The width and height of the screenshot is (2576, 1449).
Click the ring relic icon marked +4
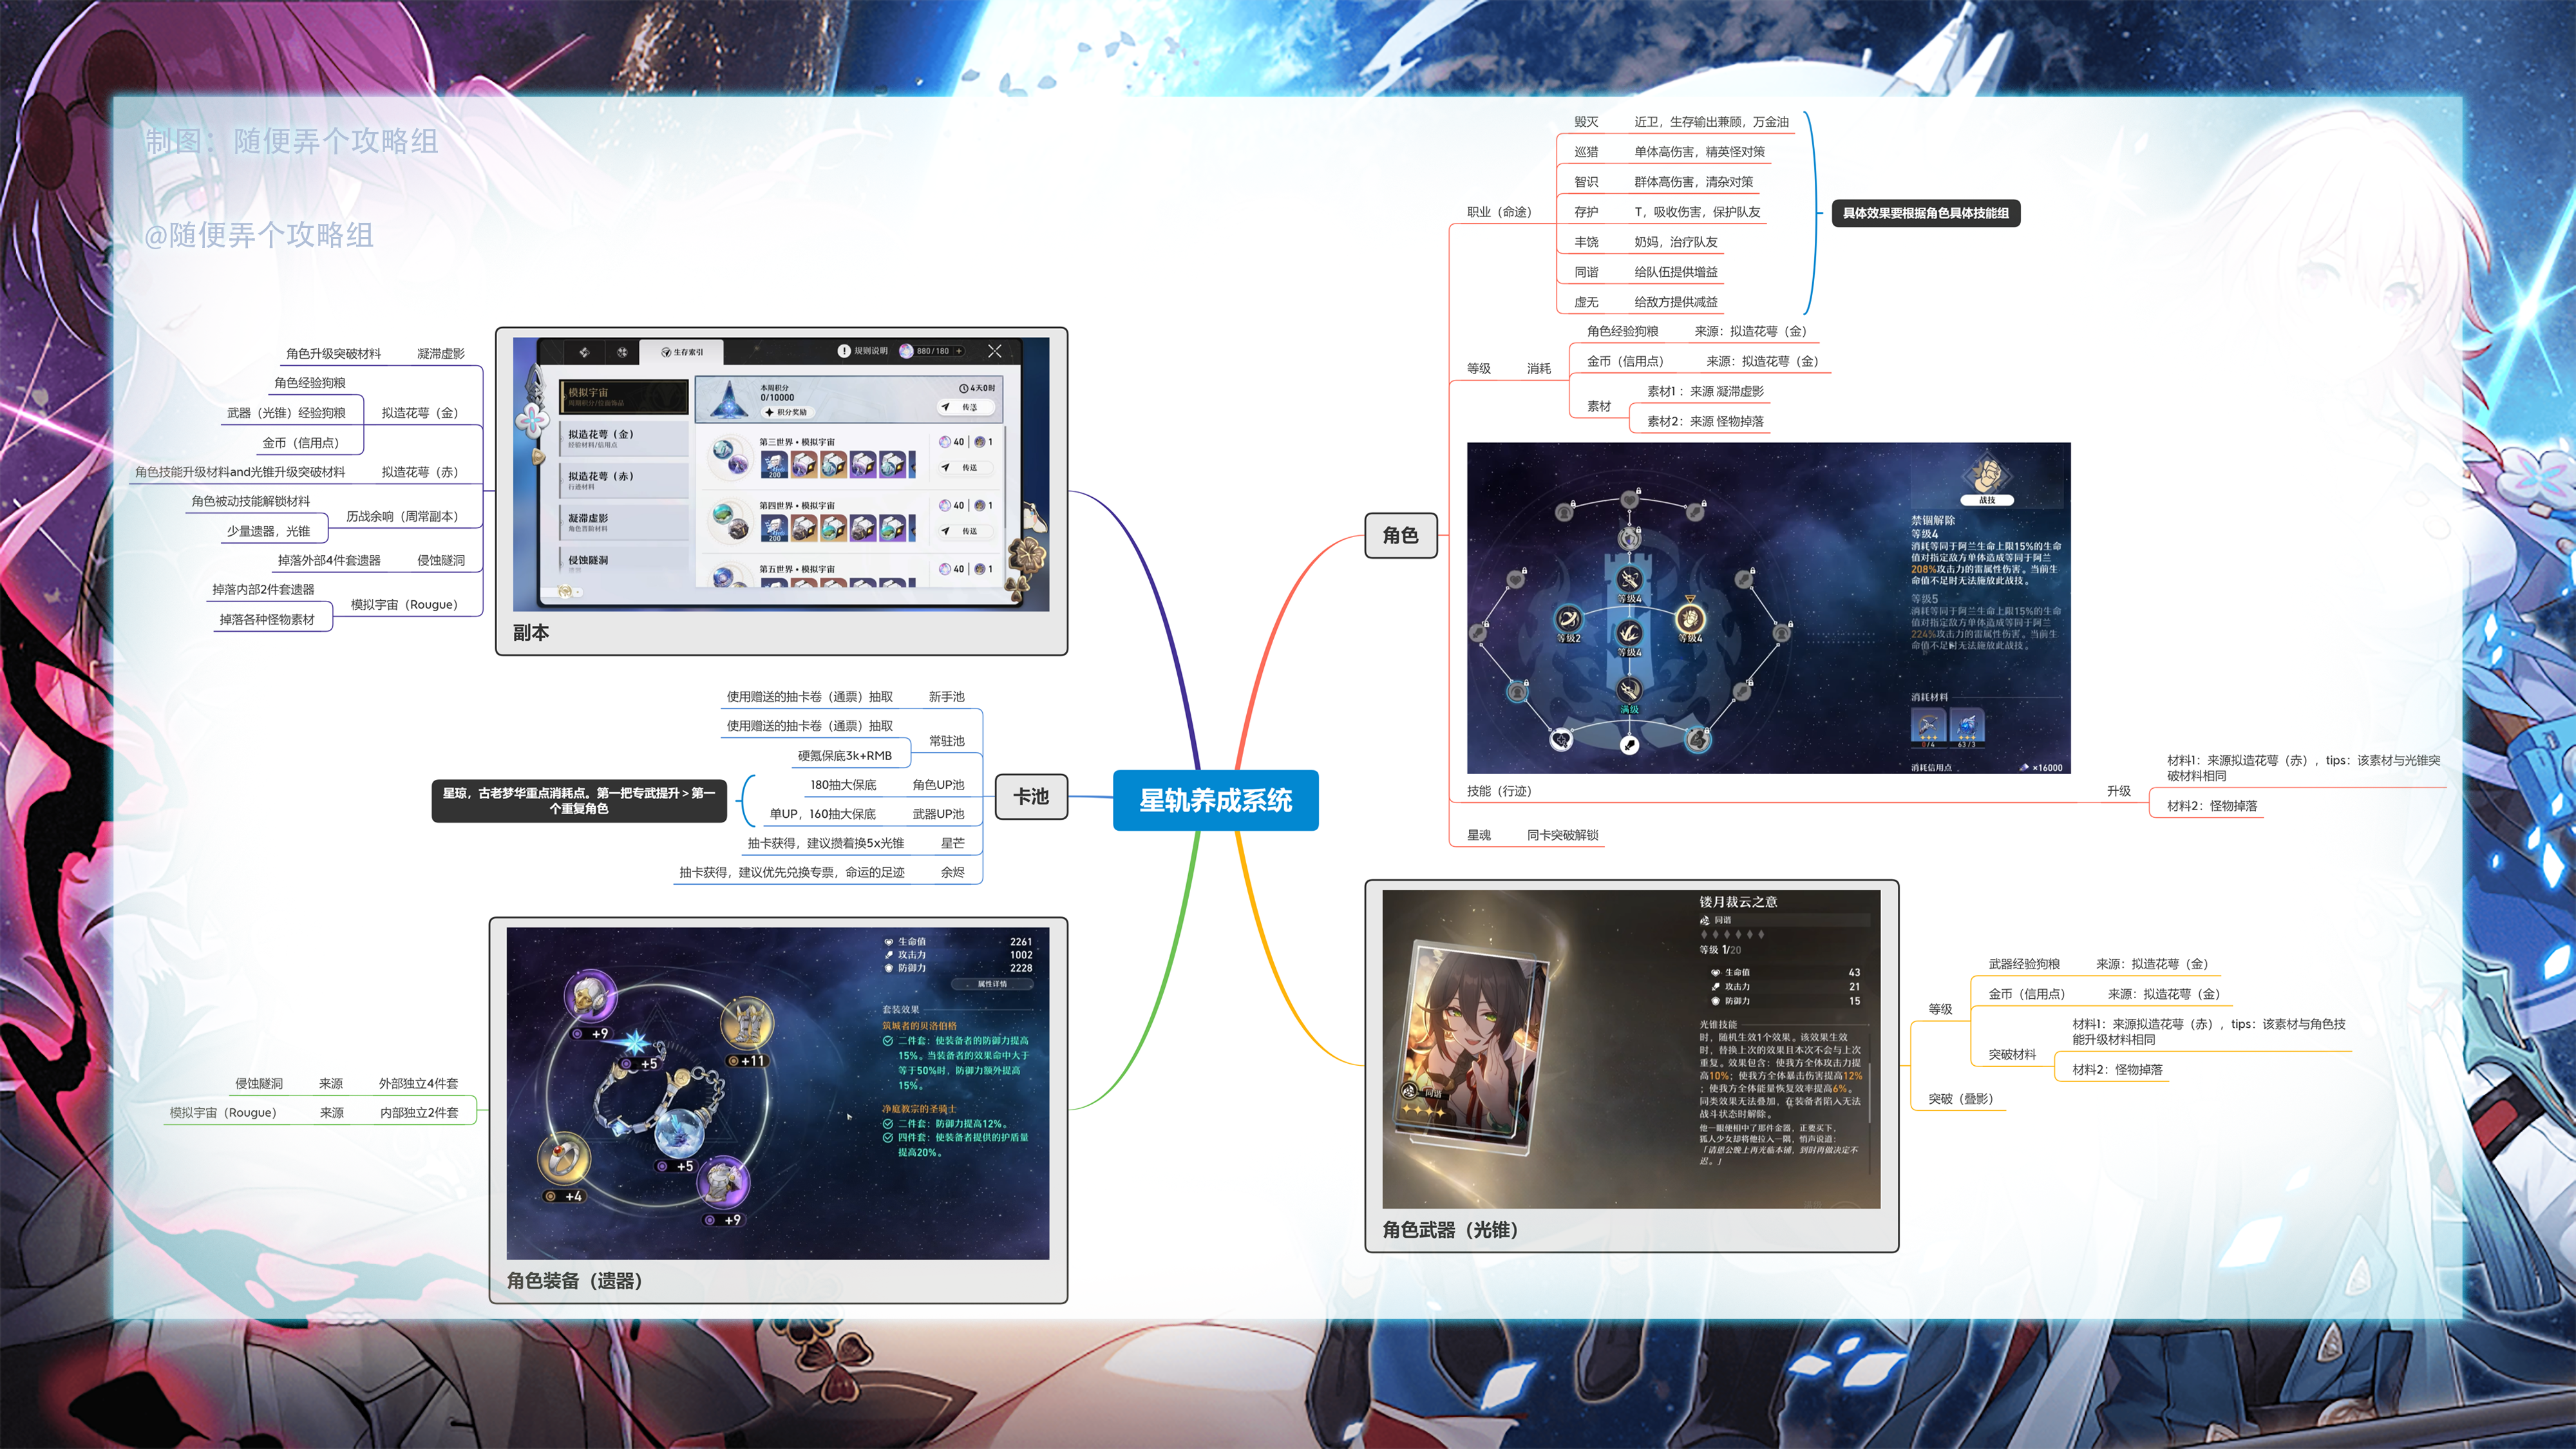click(x=564, y=1160)
